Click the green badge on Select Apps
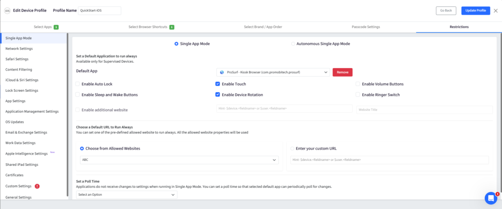Viewport: 502px width, 209px height. pyautogui.click(x=56, y=27)
